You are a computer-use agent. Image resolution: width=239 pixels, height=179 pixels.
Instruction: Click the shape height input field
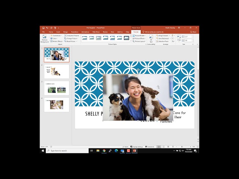point(188,37)
